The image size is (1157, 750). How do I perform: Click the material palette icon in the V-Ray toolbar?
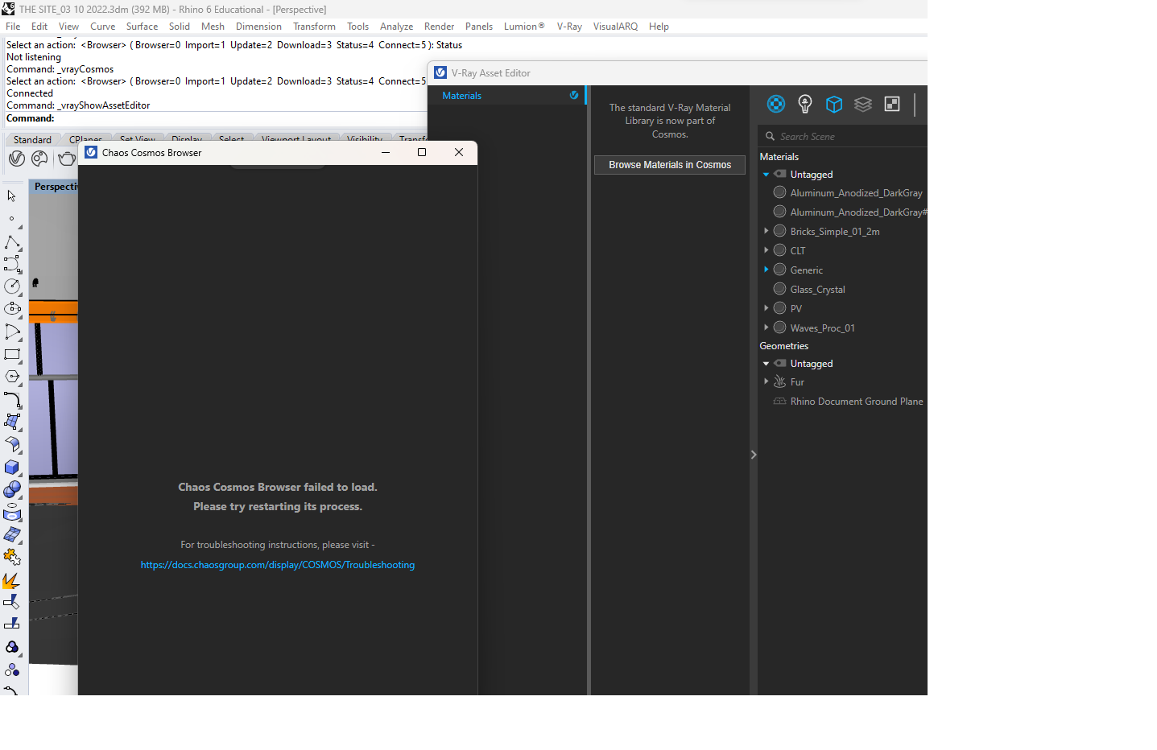click(39, 159)
